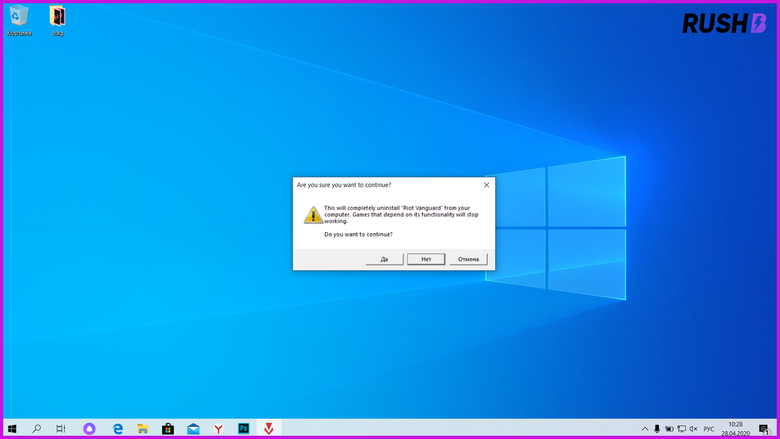This screenshot has height=439, width=780.
Task: Select Riot Vanguard taskbar icon
Action: [x=268, y=429]
